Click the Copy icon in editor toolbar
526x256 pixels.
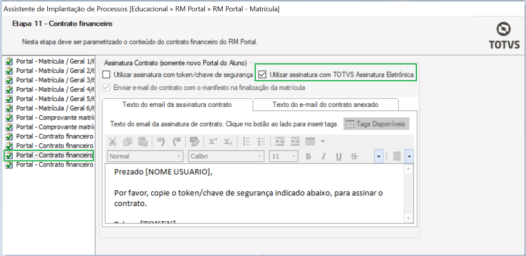pyautogui.click(x=128, y=141)
